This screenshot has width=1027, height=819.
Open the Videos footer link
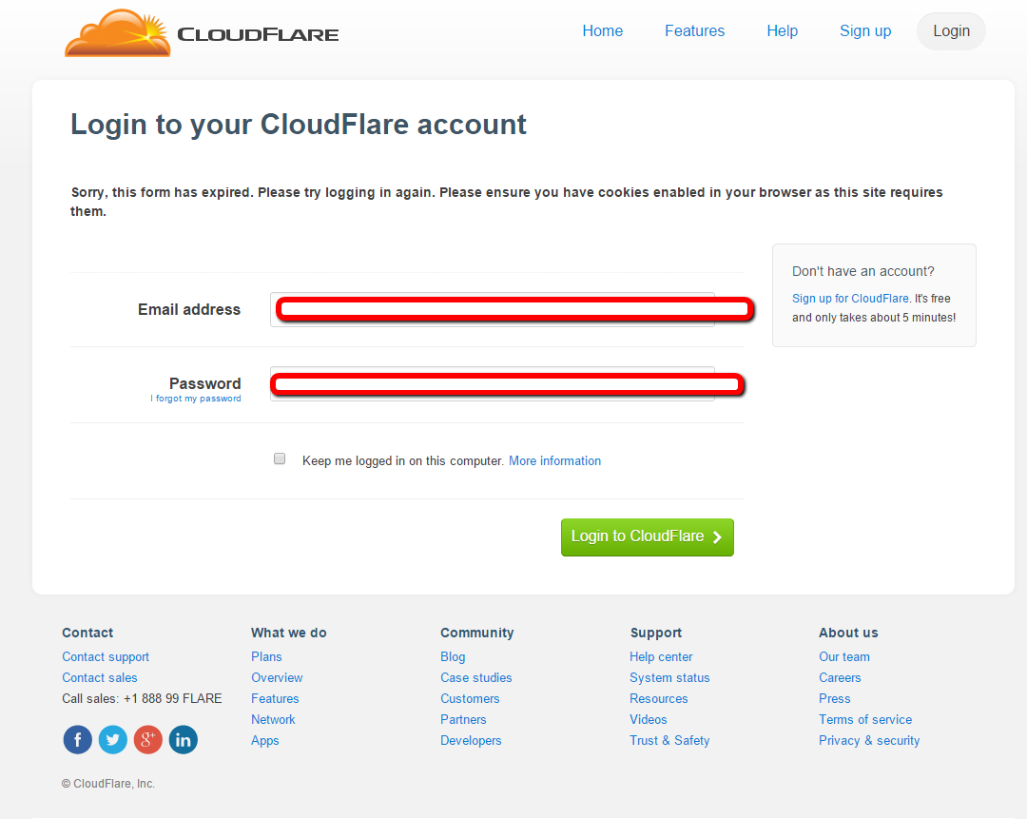coord(649,719)
